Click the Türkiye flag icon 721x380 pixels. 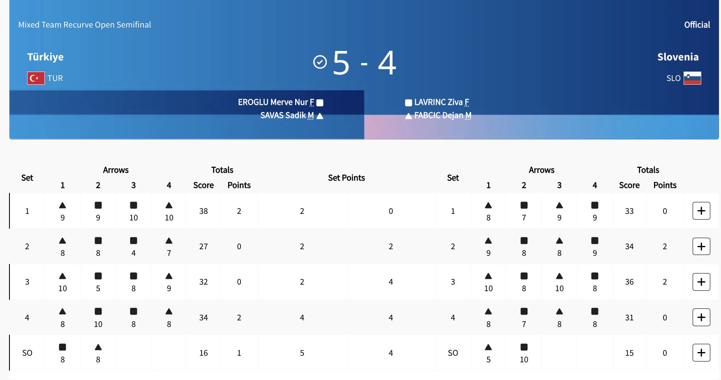click(36, 78)
